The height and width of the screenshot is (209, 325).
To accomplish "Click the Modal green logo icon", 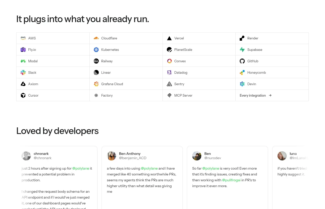I will coord(23,61).
